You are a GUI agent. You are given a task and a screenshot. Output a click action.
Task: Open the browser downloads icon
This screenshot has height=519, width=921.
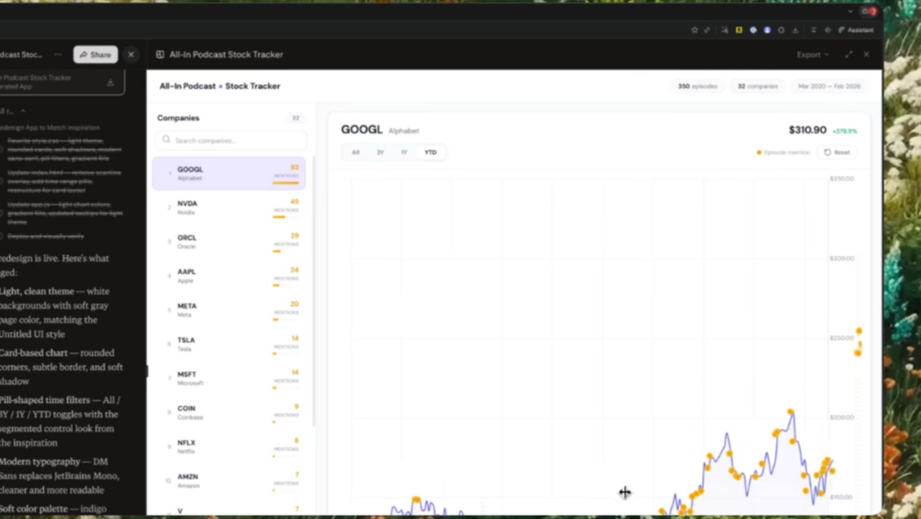click(x=795, y=30)
